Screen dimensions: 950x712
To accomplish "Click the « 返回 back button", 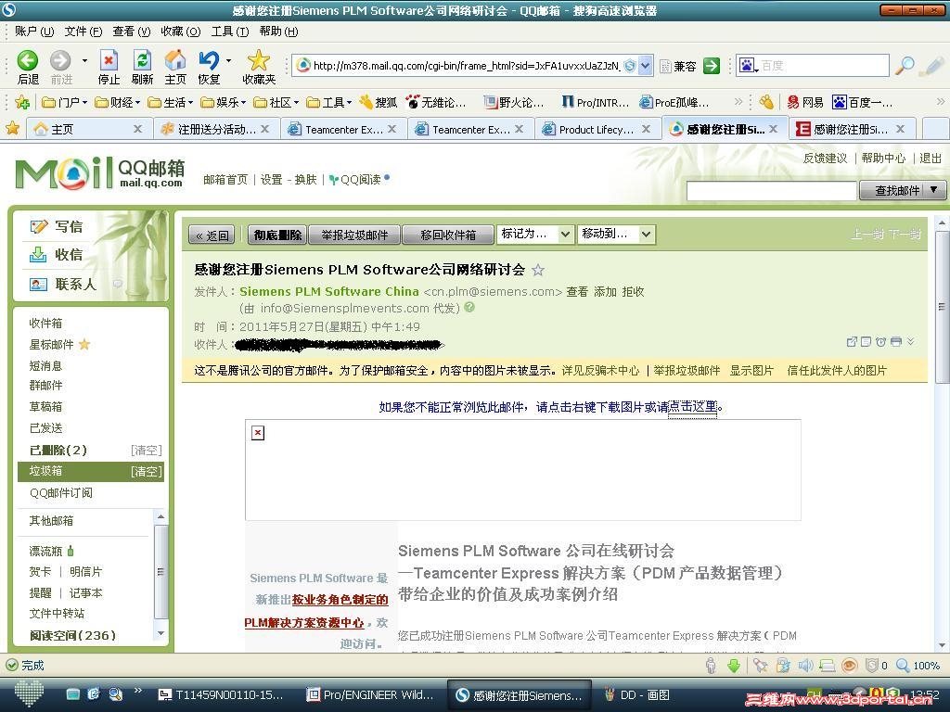I will tap(212, 235).
